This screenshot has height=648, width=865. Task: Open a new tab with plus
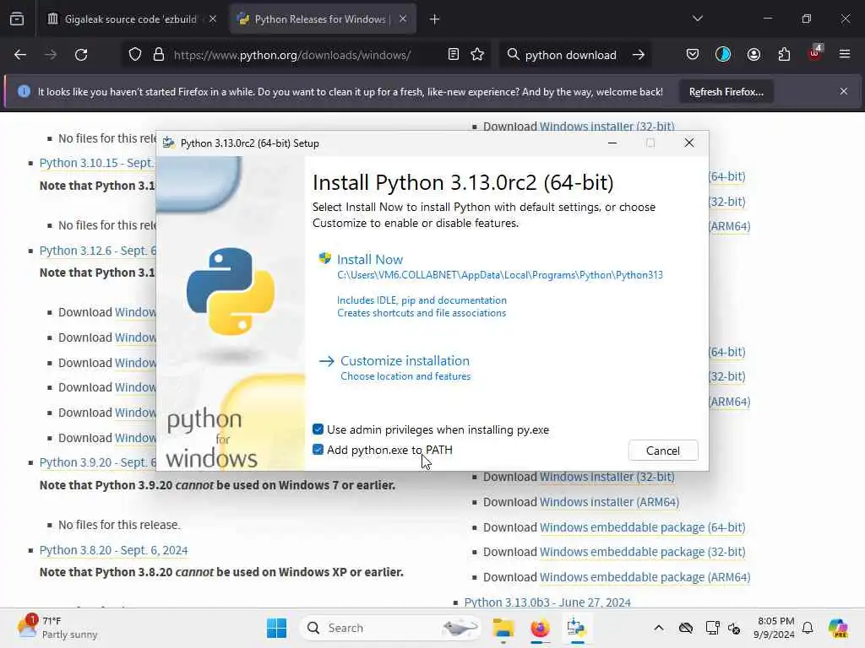click(434, 19)
